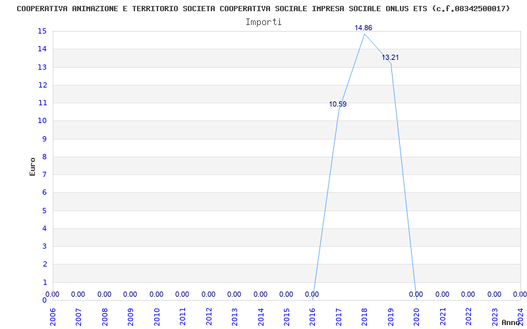
Task: Click the y-axis value 11
Action: tap(42, 103)
